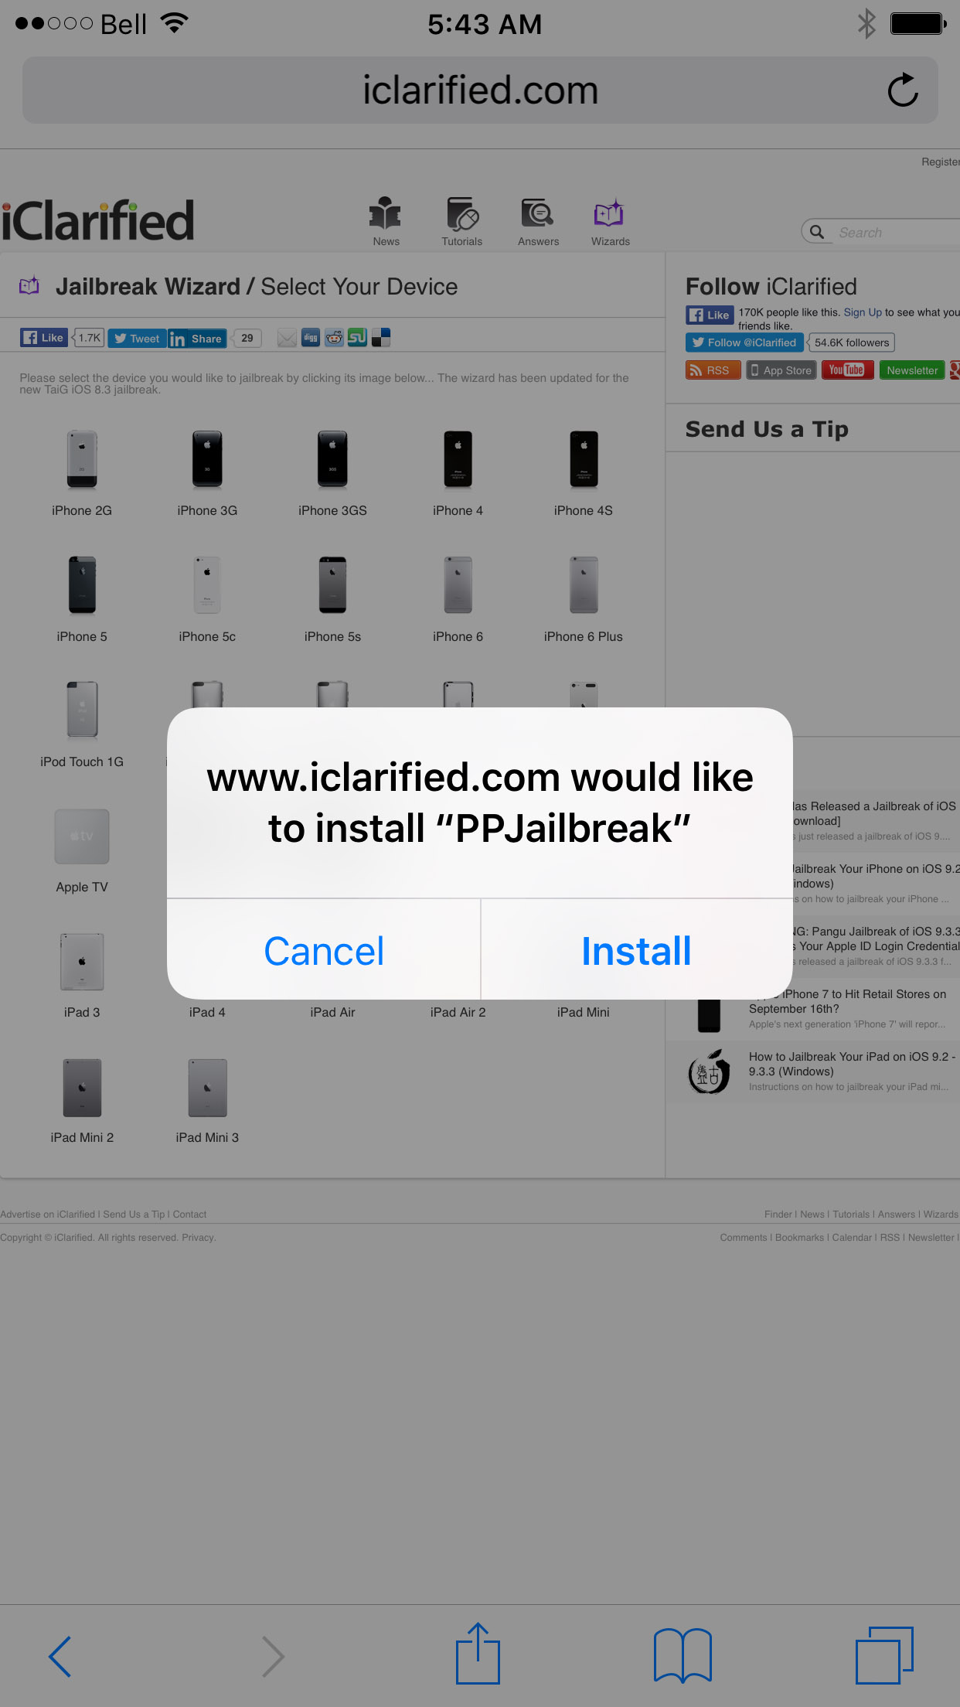
Task: Select the iPhone 6 Plus device image
Action: point(584,585)
